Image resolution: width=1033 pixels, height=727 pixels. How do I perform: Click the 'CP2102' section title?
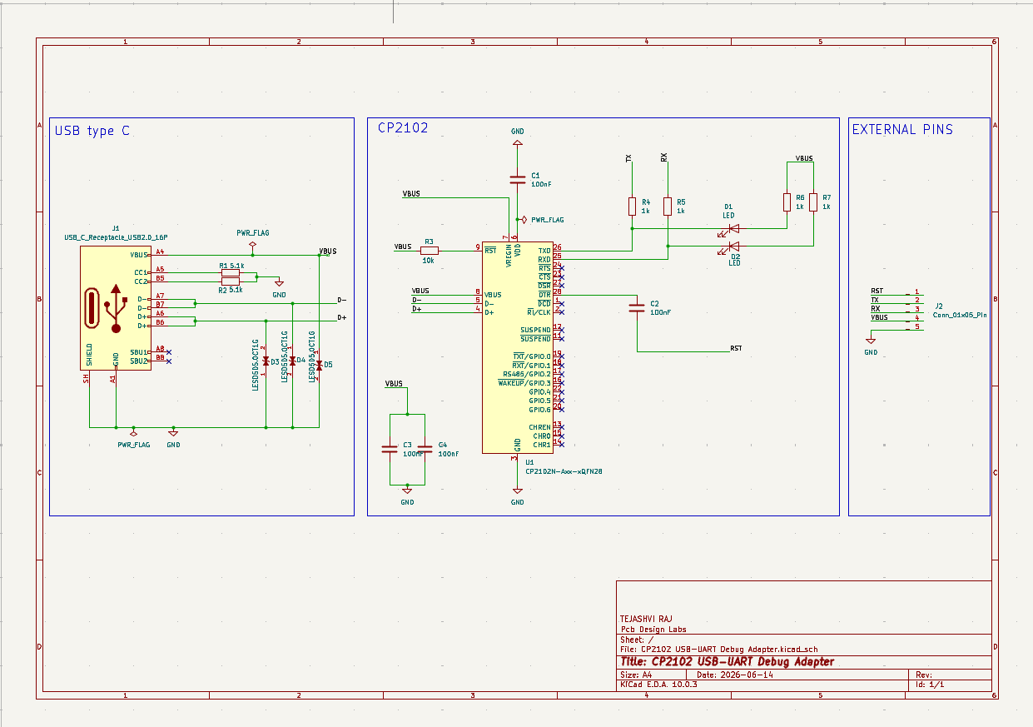point(403,128)
